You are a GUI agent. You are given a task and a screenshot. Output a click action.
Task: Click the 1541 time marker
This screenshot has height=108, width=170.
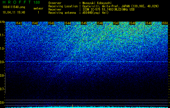19,23
